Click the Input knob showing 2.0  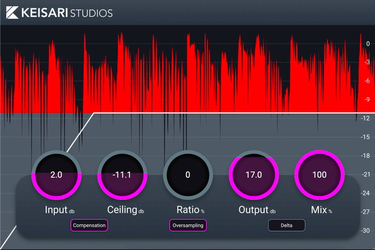[56, 175]
